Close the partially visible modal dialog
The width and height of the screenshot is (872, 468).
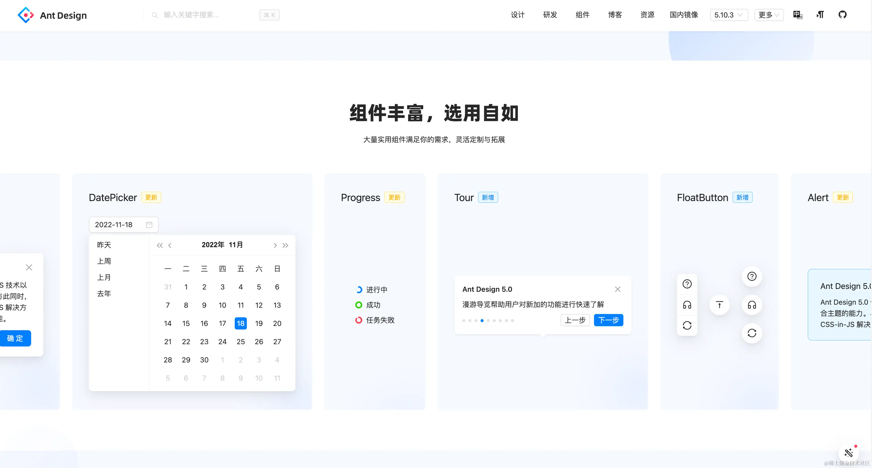(x=29, y=268)
